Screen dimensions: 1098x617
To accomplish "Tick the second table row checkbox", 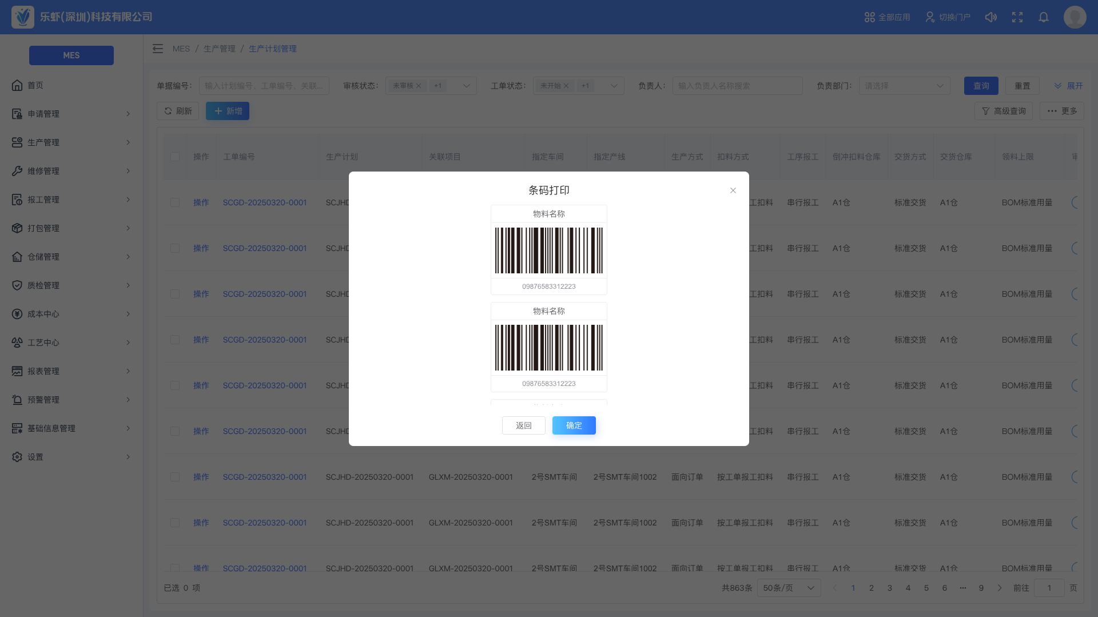I will pos(175,248).
